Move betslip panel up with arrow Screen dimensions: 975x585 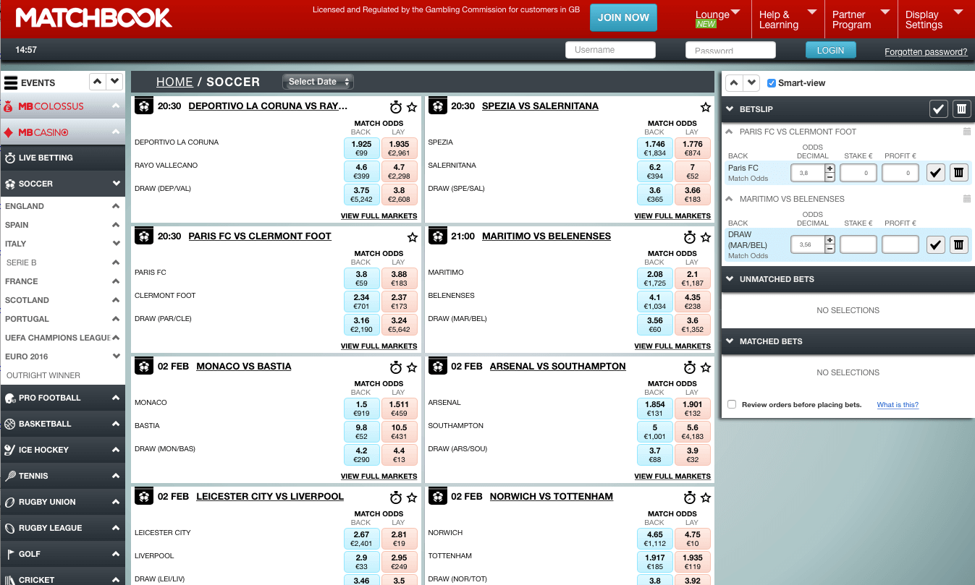733,82
